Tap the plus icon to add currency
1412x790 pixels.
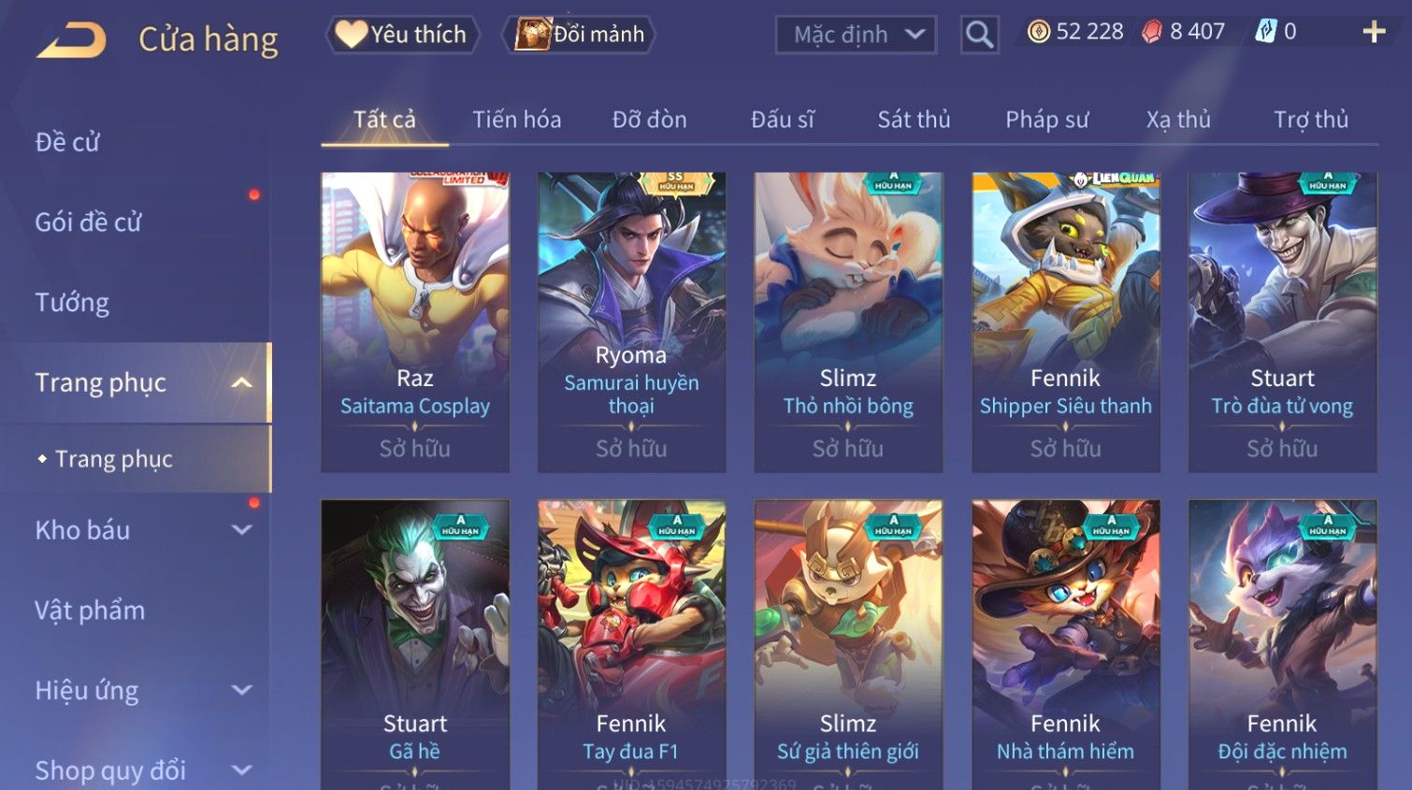pyautogui.click(x=1374, y=32)
